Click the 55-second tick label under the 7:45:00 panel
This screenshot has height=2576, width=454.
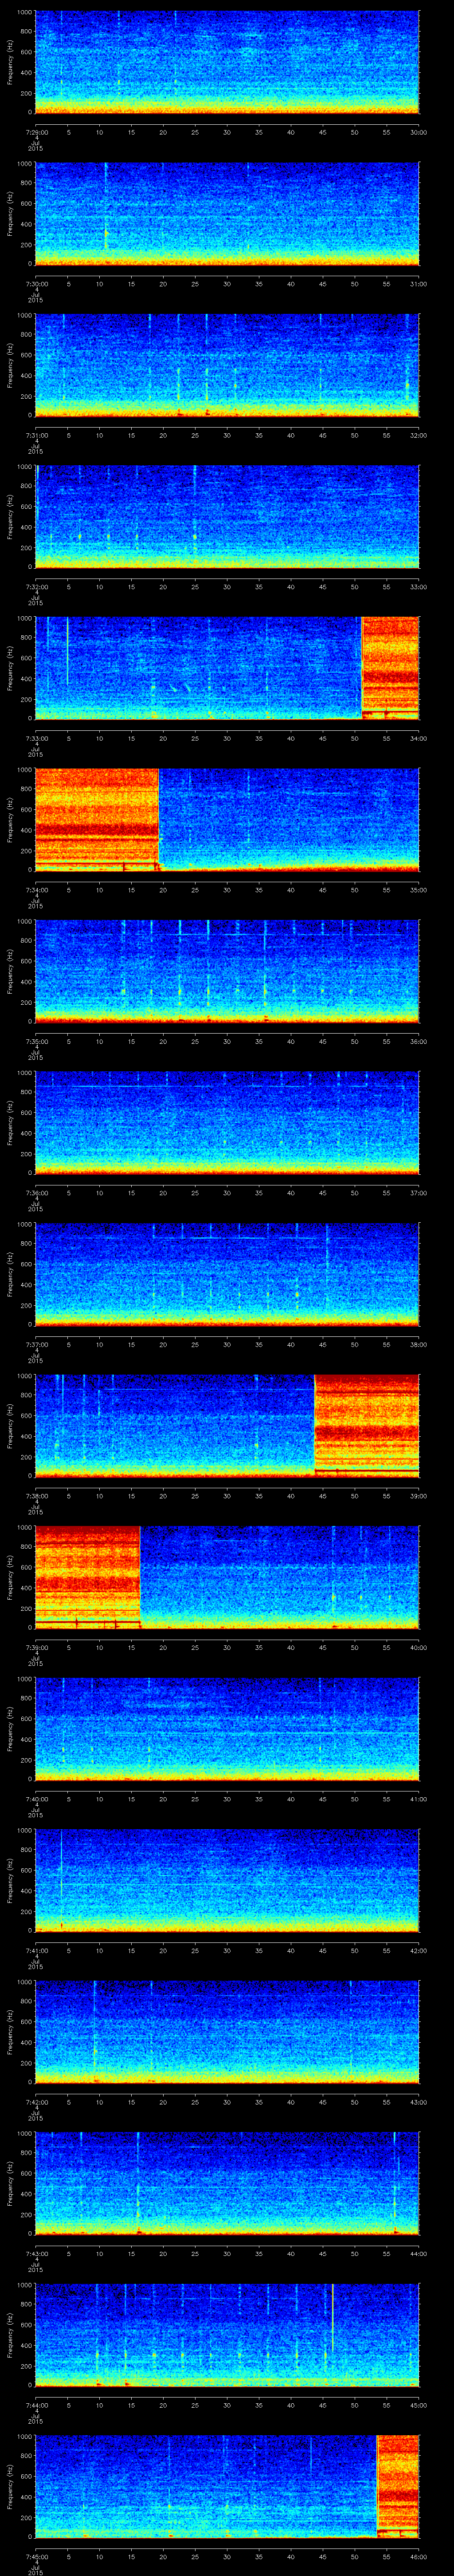pos(386,2556)
